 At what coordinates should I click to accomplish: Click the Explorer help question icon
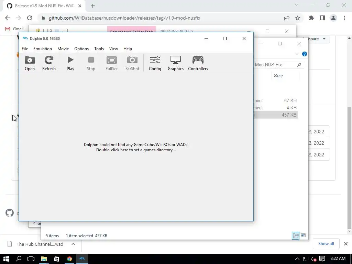pyautogui.click(x=305, y=54)
